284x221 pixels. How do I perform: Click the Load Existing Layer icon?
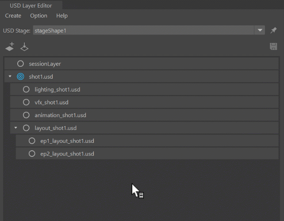point(24,47)
